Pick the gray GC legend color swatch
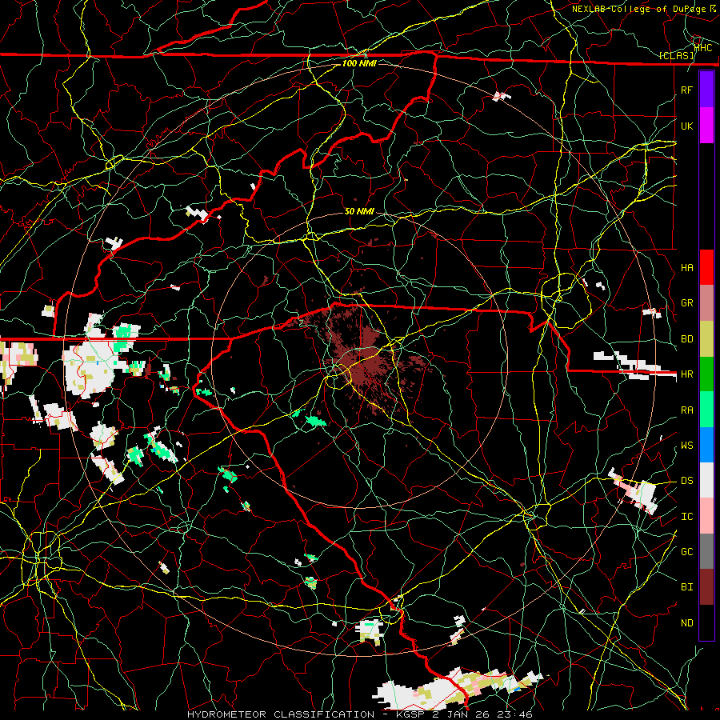 click(x=706, y=551)
